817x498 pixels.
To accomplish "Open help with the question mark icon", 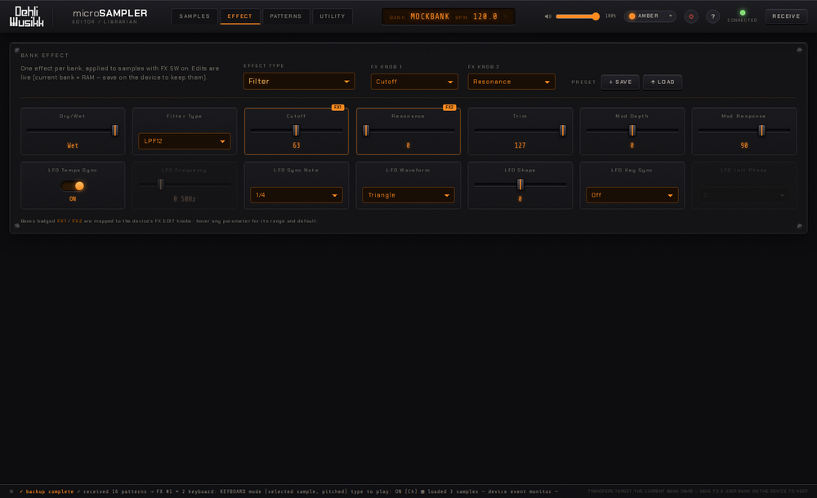I will (712, 16).
